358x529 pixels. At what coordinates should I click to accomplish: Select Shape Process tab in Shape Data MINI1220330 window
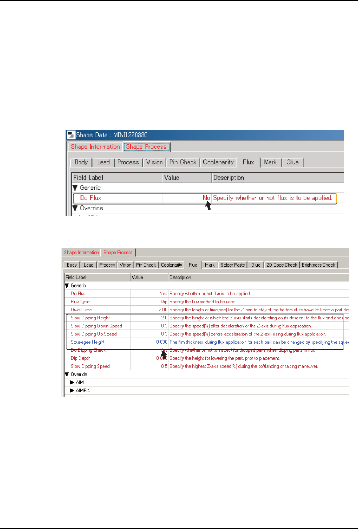tap(146, 147)
